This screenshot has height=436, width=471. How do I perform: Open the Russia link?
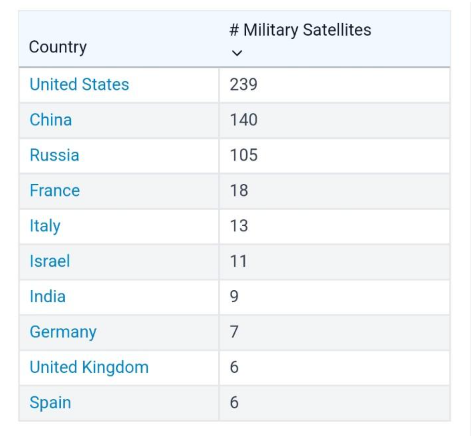(54, 155)
